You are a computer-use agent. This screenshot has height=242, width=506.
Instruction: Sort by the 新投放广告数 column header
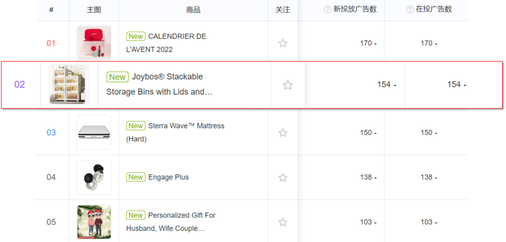[x=355, y=9]
